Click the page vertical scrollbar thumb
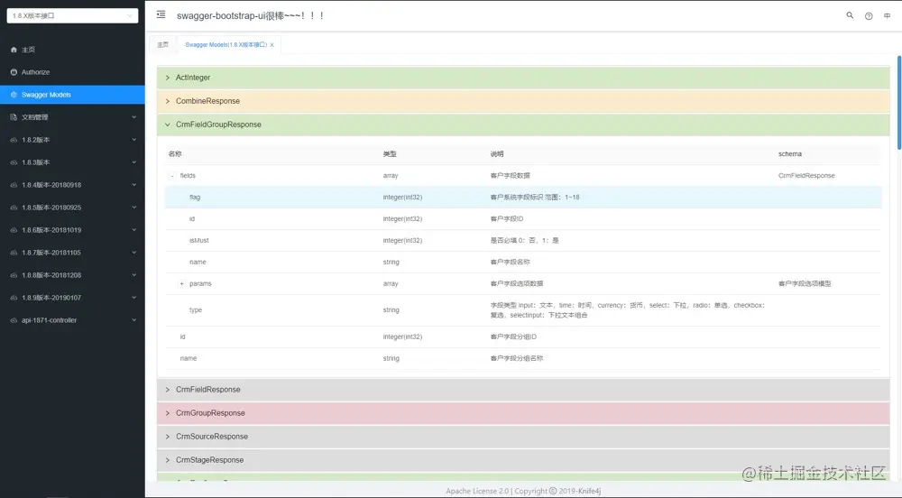Image resolution: width=902 pixels, height=498 pixels. (899, 102)
